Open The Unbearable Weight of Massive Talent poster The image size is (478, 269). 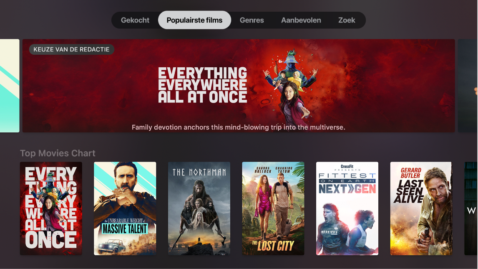tap(125, 208)
